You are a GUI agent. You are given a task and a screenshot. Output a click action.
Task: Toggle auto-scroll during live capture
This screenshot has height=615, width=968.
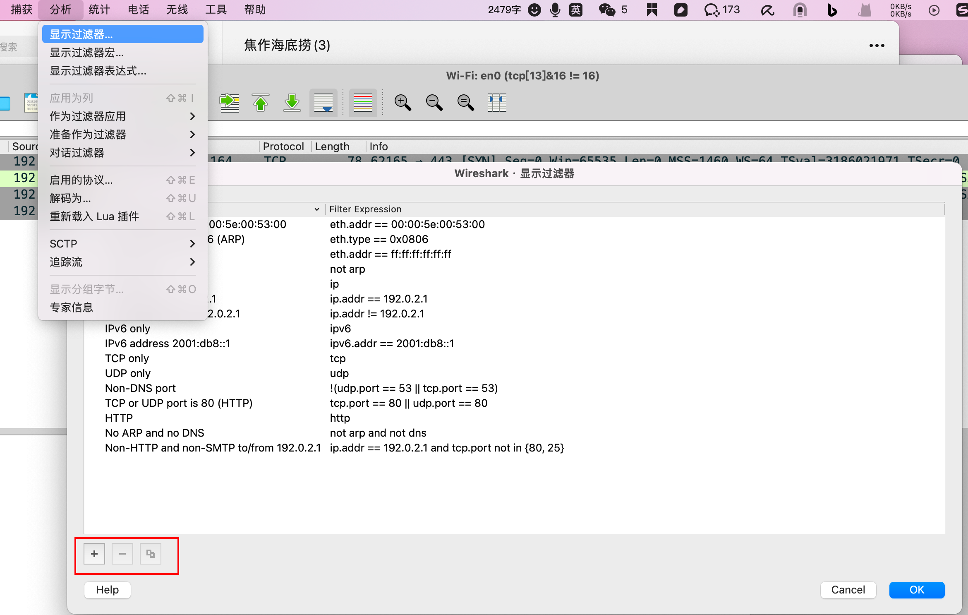pyautogui.click(x=323, y=102)
